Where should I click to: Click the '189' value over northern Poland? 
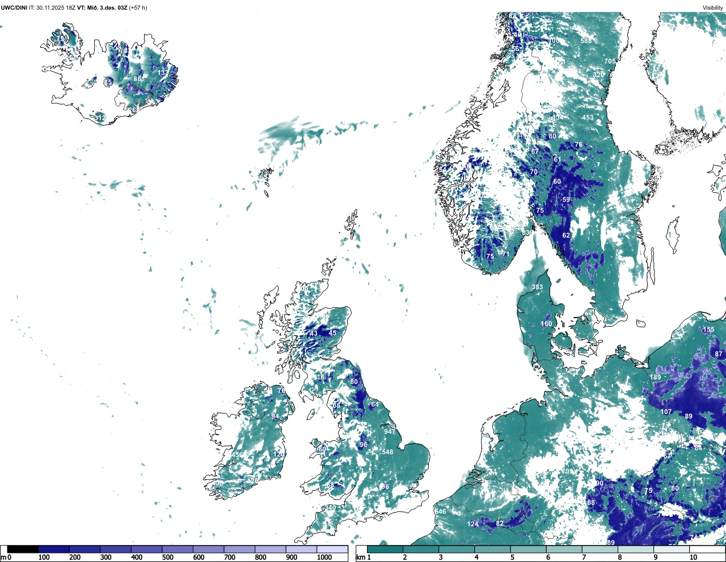pyautogui.click(x=655, y=377)
